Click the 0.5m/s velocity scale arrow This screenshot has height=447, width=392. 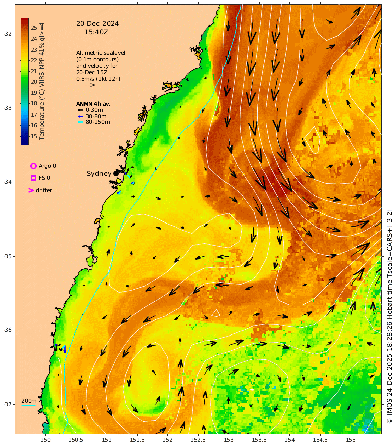click(x=88, y=85)
